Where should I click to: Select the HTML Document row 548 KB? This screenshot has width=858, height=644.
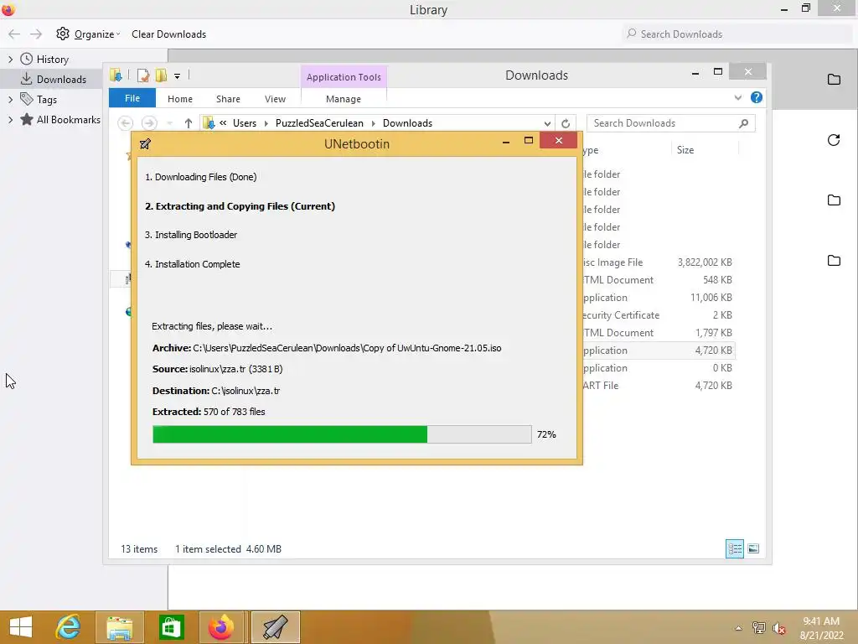659,280
